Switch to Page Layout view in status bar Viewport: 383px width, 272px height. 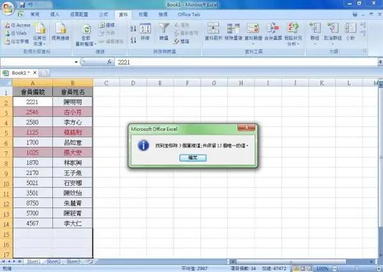[303, 269]
